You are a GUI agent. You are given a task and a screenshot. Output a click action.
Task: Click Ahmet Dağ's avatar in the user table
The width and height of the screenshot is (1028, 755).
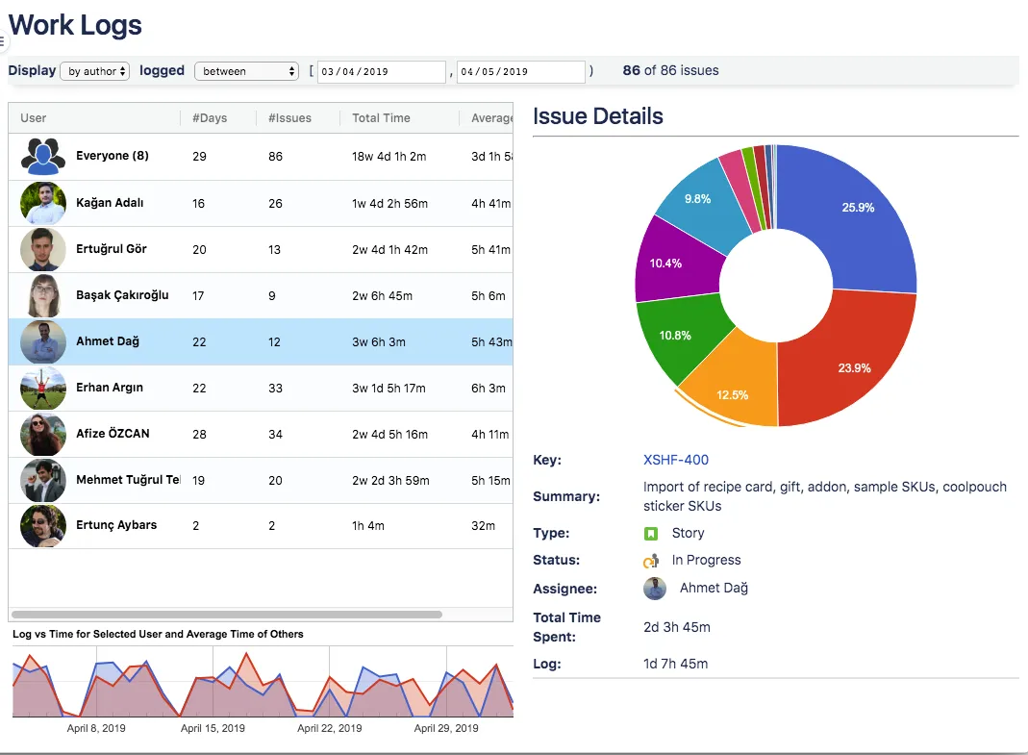pyautogui.click(x=43, y=341)
